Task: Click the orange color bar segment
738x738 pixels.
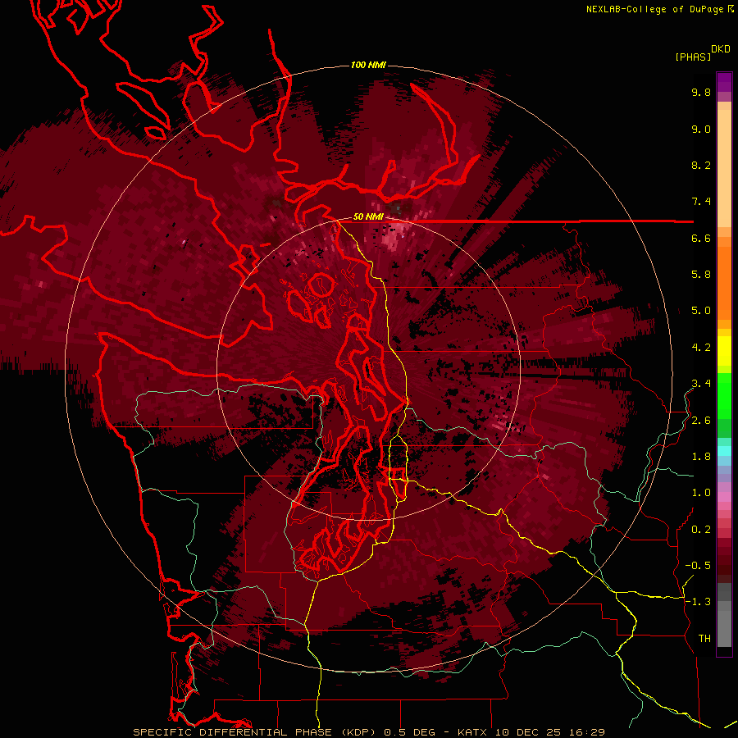Action: click(724, 278)
